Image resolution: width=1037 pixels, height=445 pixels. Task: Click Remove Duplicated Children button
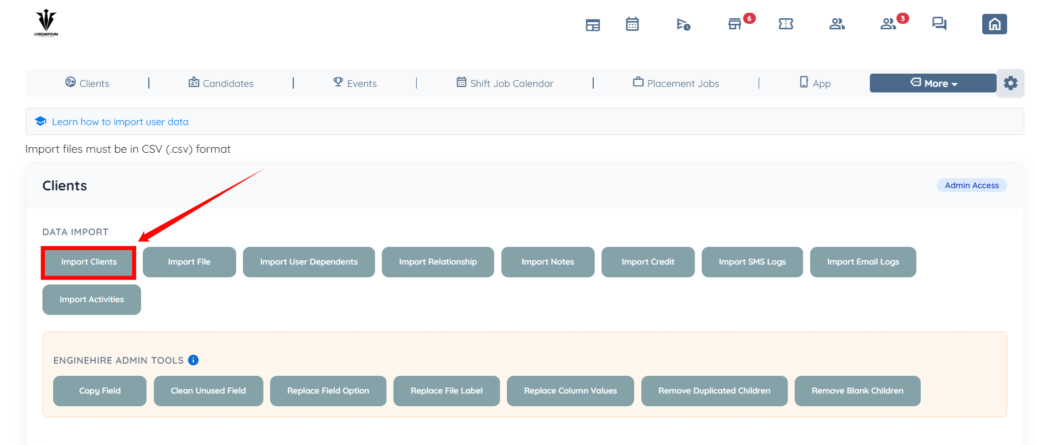[x=714, y=391]
